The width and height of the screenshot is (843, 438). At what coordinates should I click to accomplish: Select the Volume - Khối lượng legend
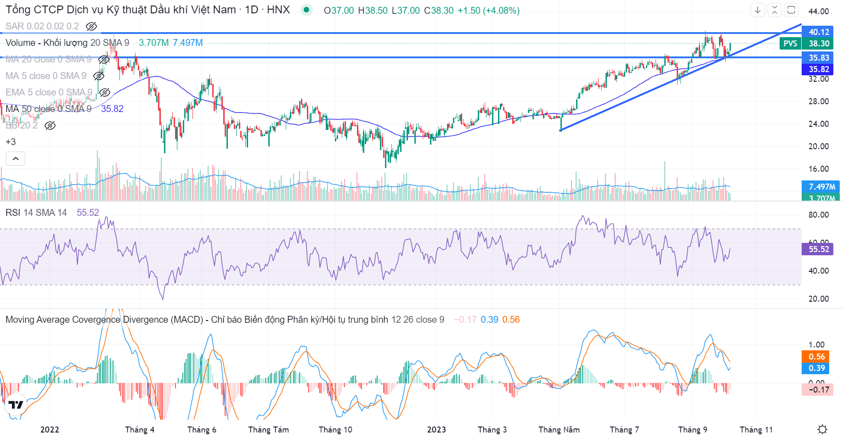(67, 43)
